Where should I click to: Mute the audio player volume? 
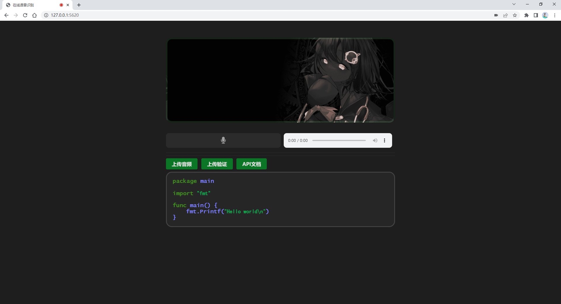coord(375,140)
